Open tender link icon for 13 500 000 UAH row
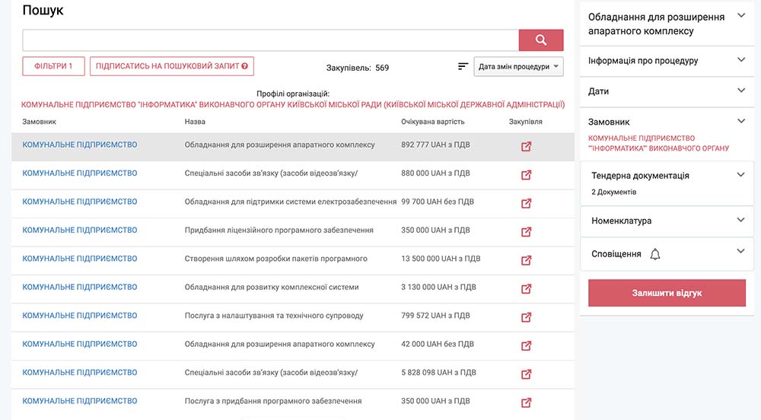Image resolution: width=761 pixels, height=420 pixels. (526, 260)
